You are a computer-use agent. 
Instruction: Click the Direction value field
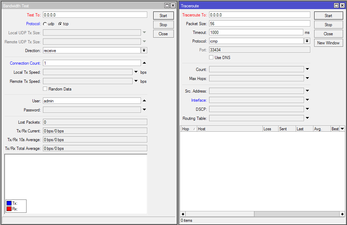click(x=91, y=51)
